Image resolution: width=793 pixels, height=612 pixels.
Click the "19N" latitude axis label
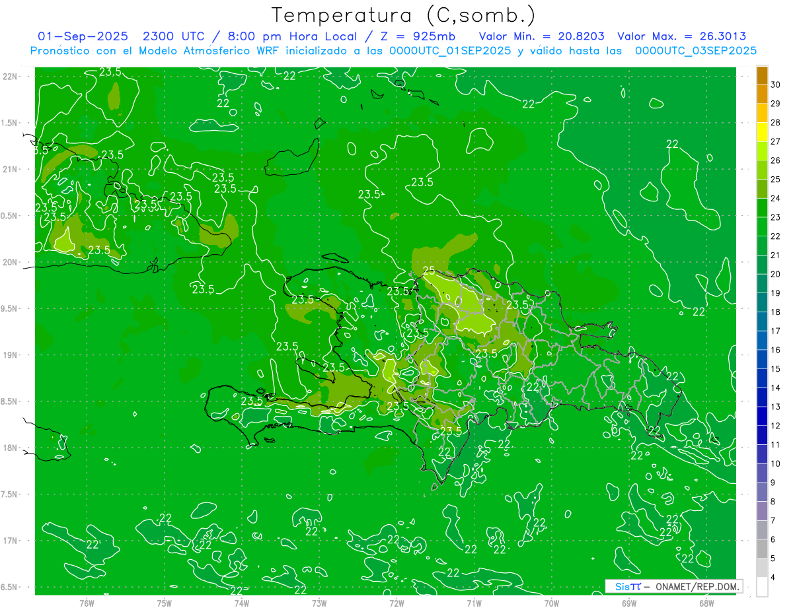point(11,355)
